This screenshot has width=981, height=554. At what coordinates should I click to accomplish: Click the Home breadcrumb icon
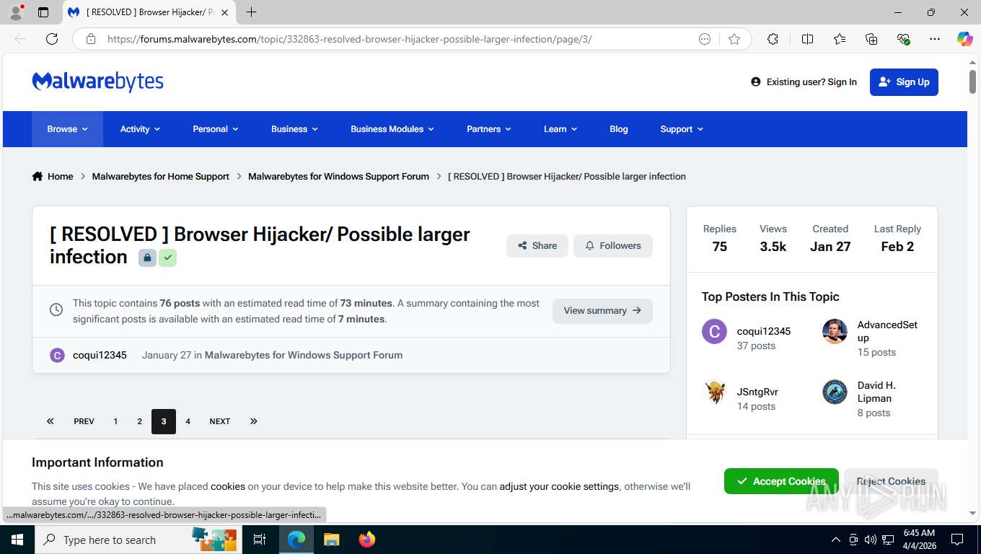click(x=38, y=176)
